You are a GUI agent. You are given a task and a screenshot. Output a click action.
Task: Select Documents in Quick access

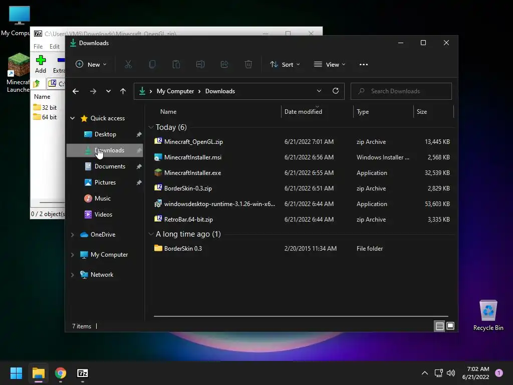[x=105, y=166]
